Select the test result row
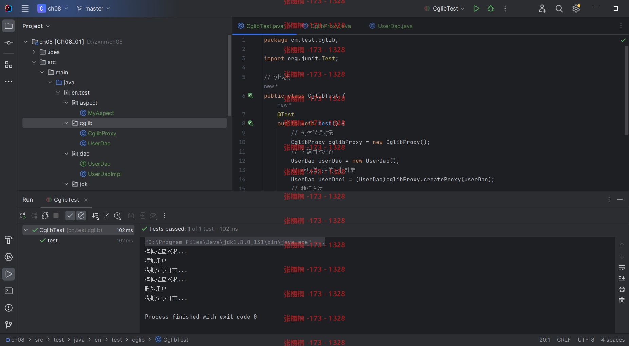 78,240
